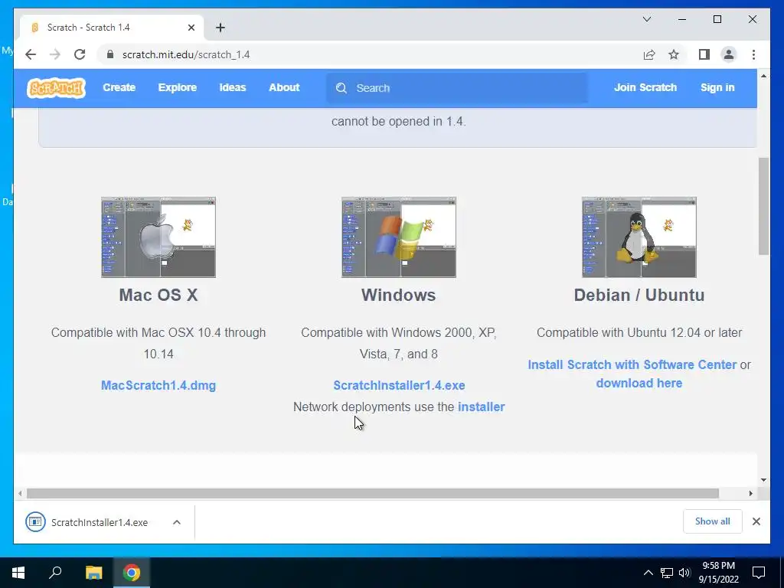This screenshot has height=588, width=784.
Task: Open Windows taskbar search
Action: (x=55, y=573)
